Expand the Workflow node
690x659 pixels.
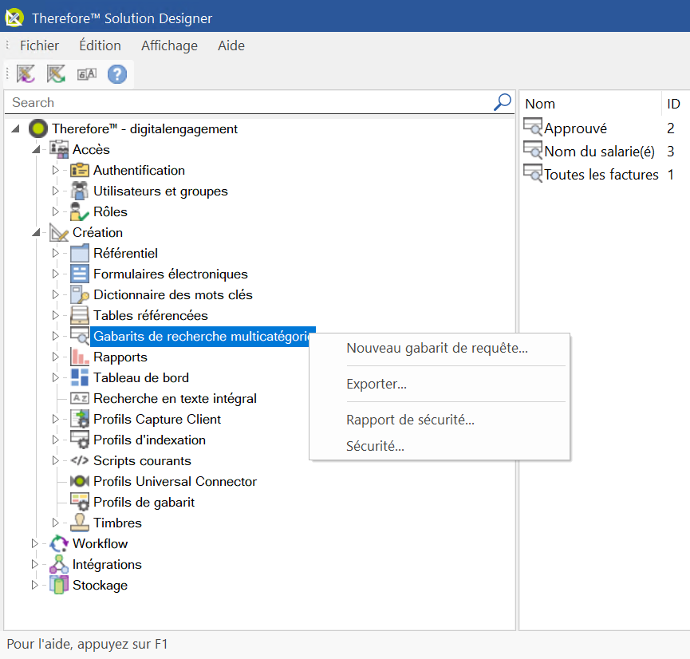(x=35, y=543)
